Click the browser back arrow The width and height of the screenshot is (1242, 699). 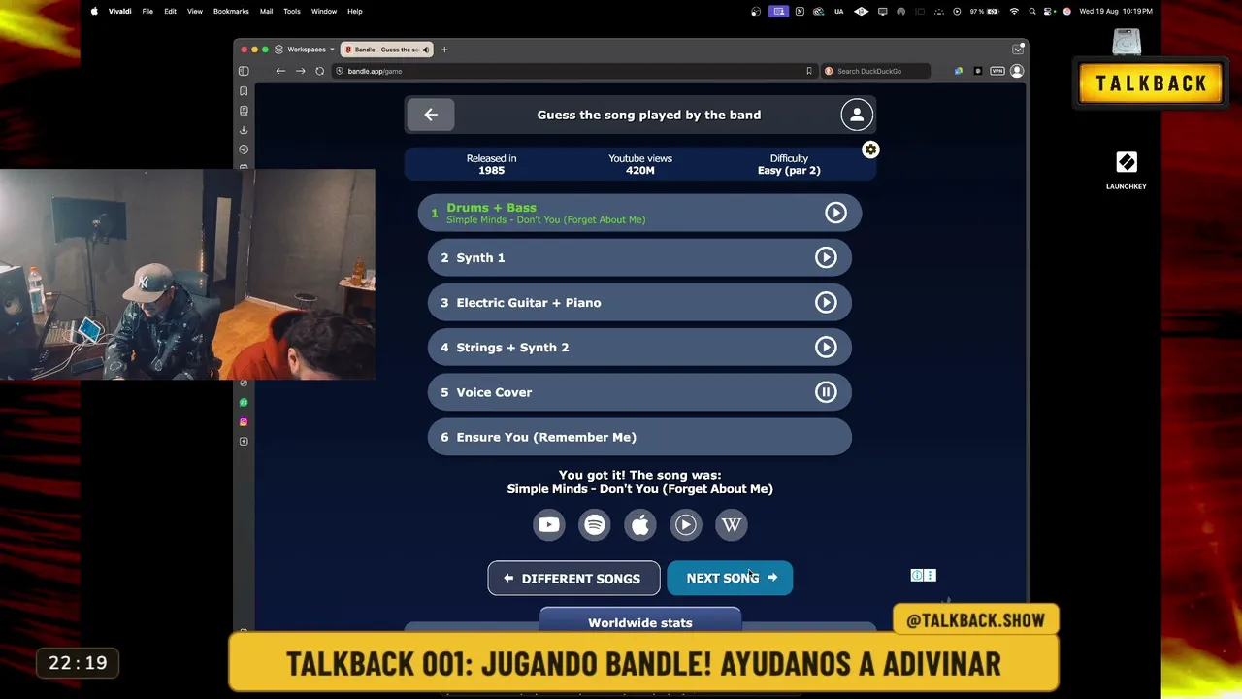coord(280,71)
